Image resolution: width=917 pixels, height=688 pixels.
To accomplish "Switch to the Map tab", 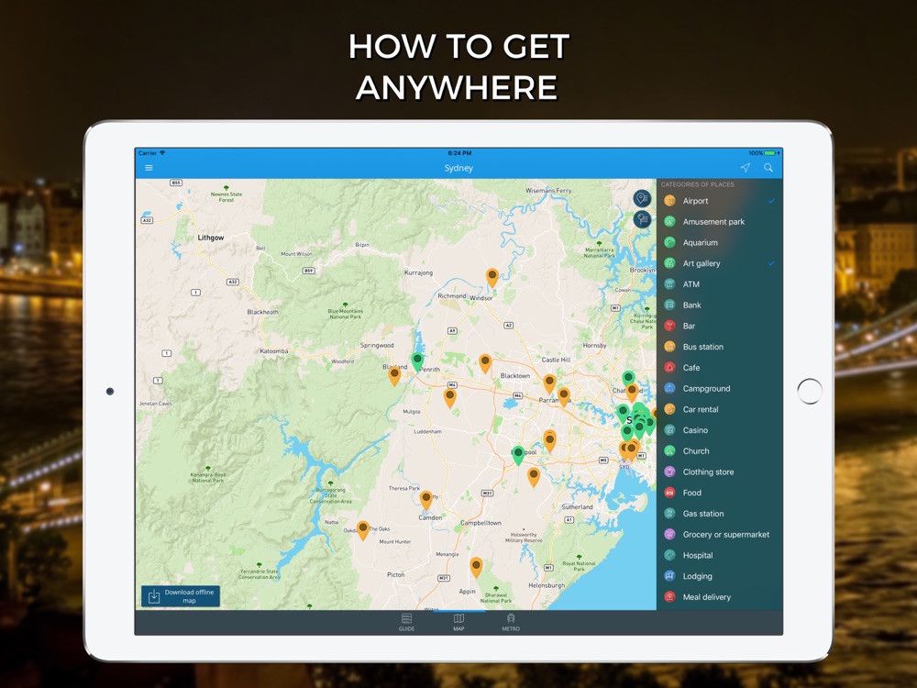I will pyautogui.click(x=458, y=622).
